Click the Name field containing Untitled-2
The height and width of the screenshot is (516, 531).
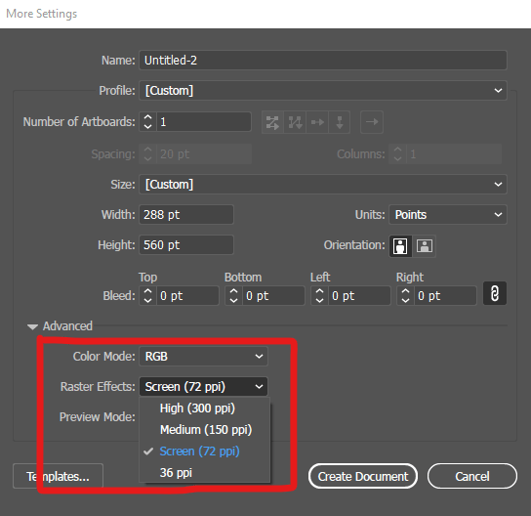[x=323, y=61]
